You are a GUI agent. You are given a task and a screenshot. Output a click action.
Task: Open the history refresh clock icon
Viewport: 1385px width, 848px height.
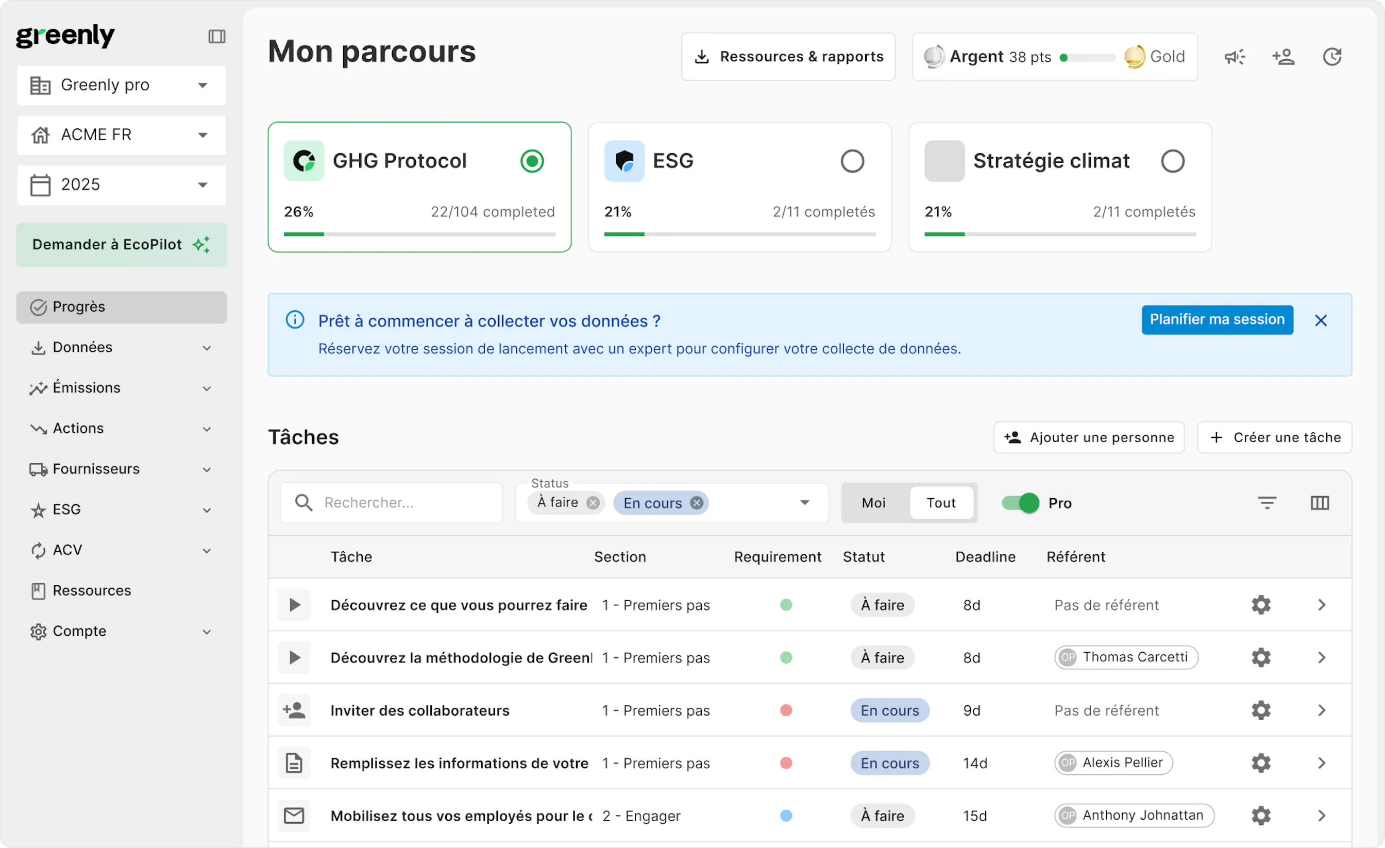point(1332,57)
